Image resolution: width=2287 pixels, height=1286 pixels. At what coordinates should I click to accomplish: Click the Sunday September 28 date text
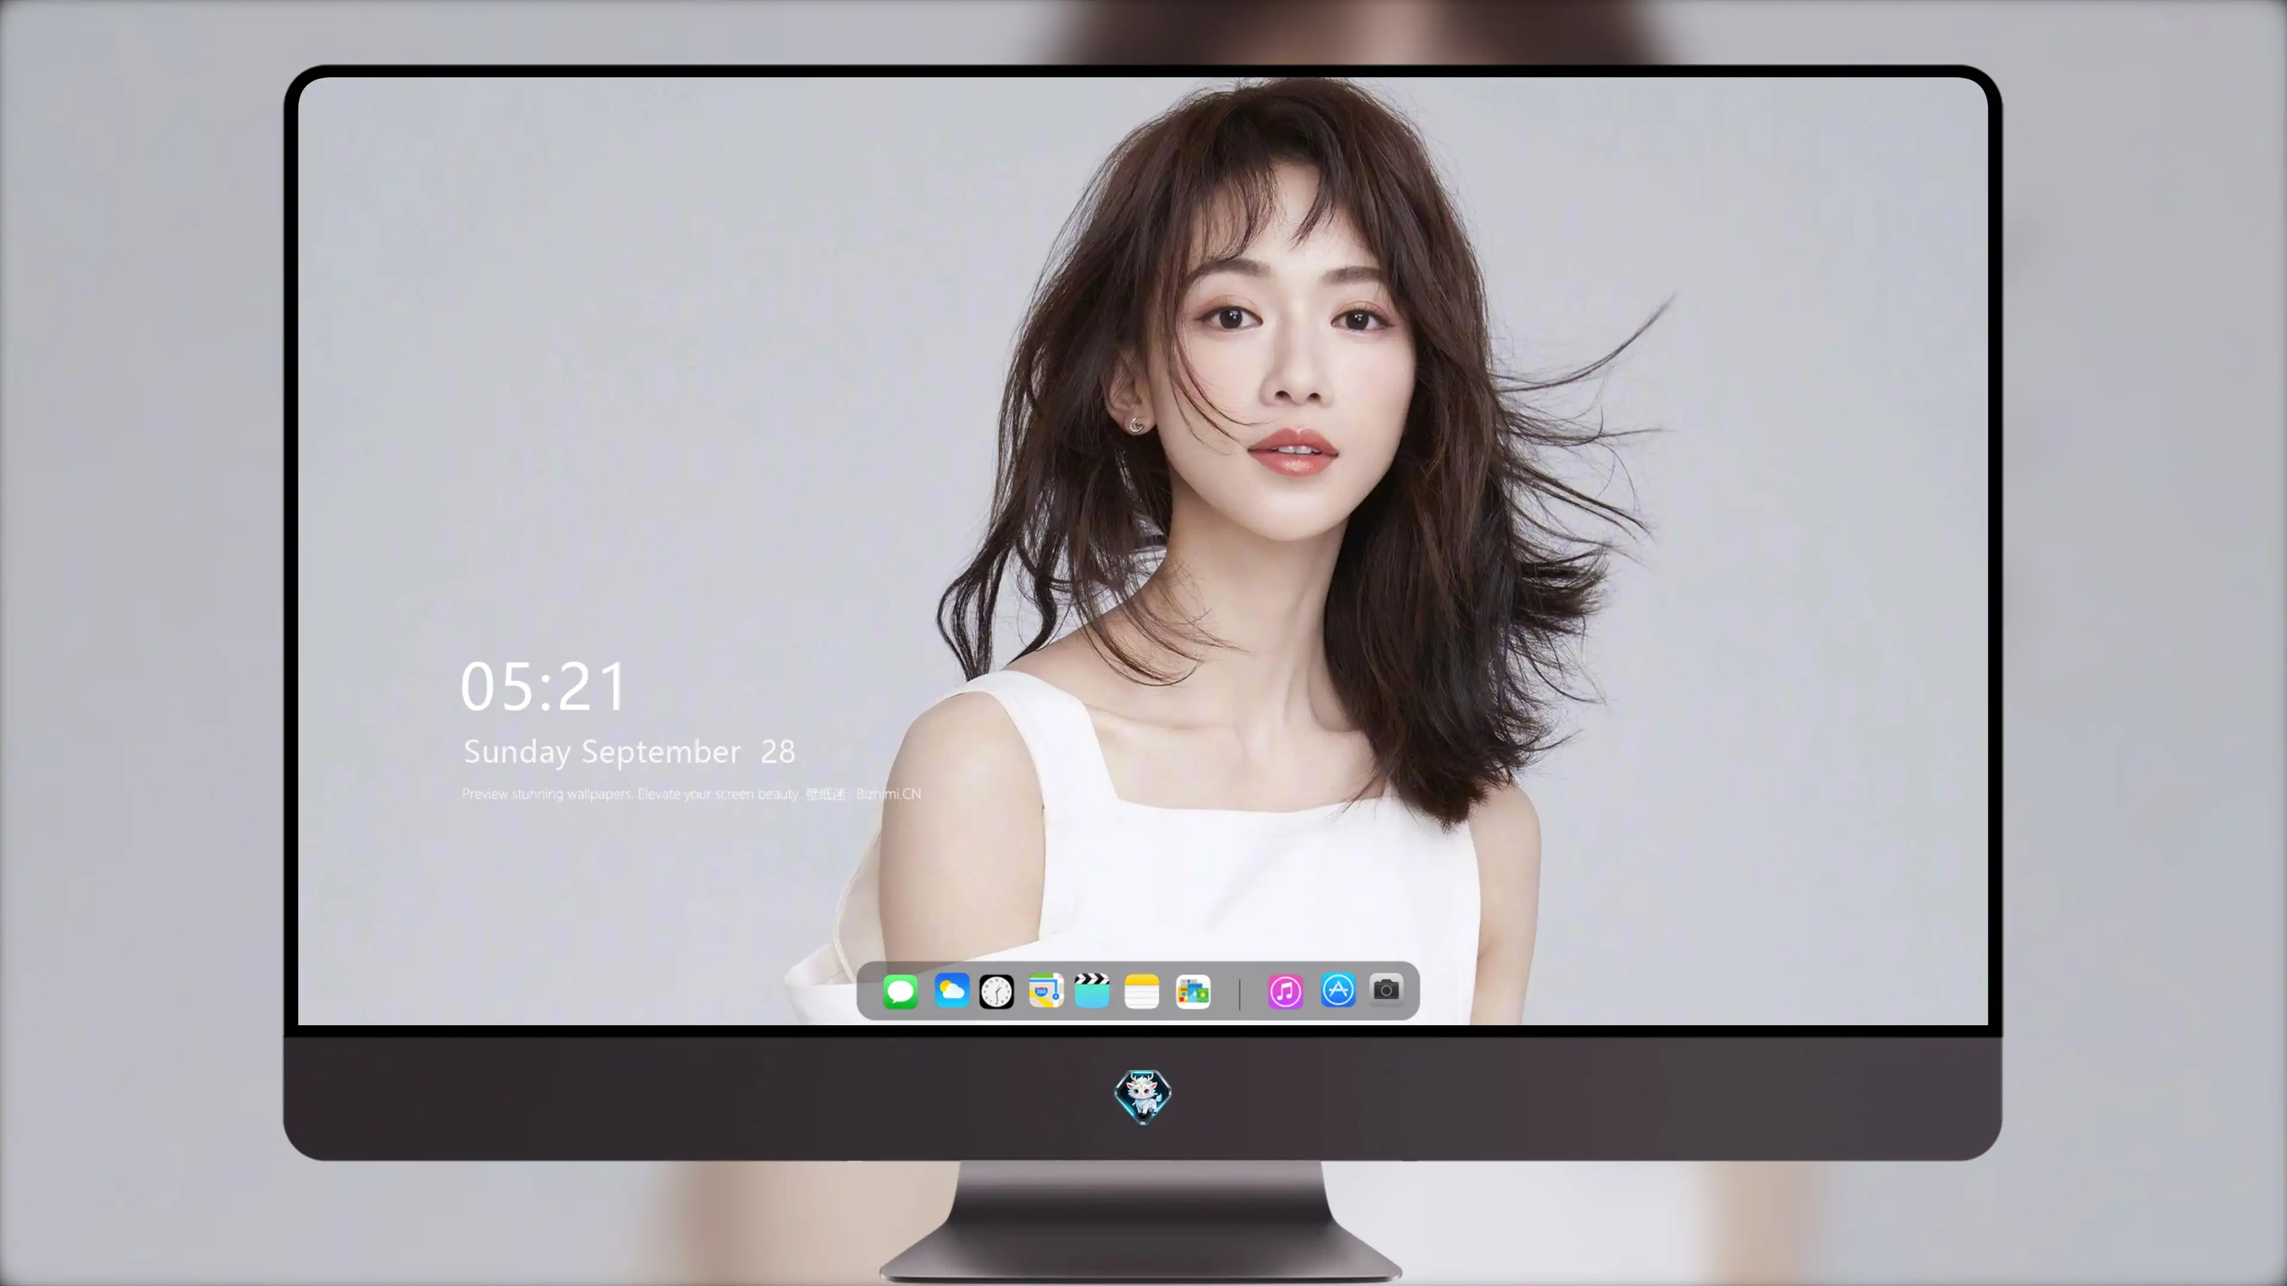[630, 753]
